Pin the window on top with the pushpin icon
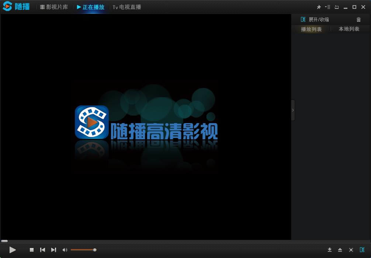The width and height of the screenshot is (371, 258). [319, 7]
